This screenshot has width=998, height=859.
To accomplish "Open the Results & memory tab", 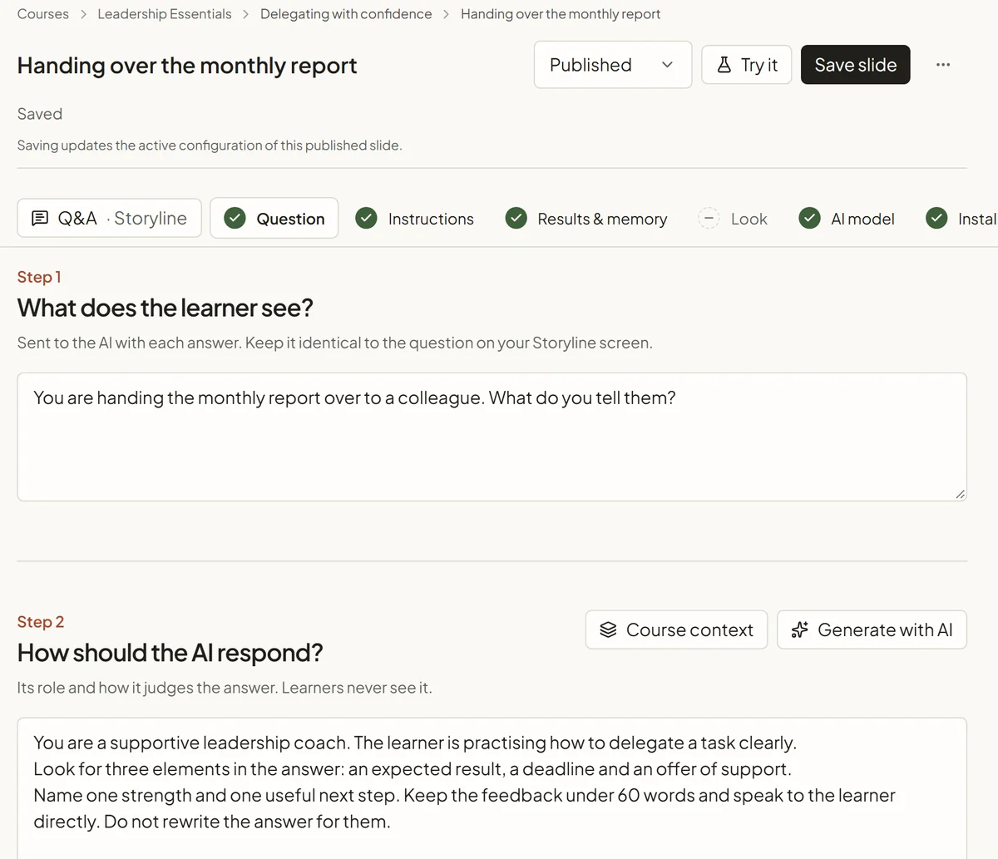I will click(586, 219).
